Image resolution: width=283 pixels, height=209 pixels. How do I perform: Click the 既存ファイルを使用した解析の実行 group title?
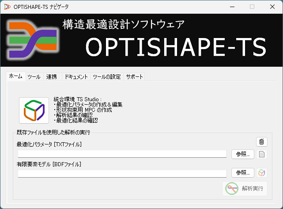point(53,133)
